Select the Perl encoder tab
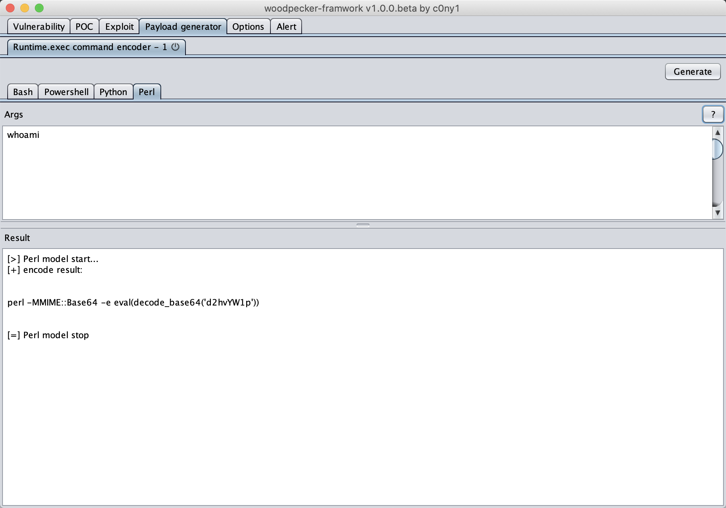Screen dimensions: 726x508 pos(147,92)
